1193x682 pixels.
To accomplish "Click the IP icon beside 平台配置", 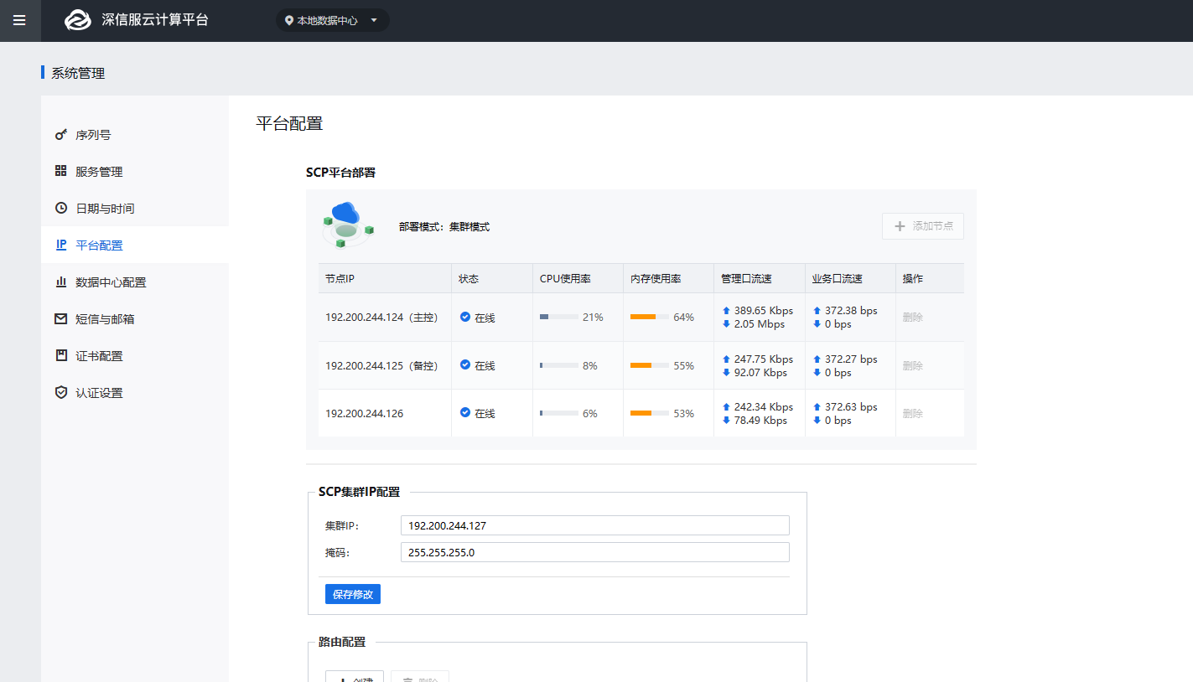I will coord(61,245).
